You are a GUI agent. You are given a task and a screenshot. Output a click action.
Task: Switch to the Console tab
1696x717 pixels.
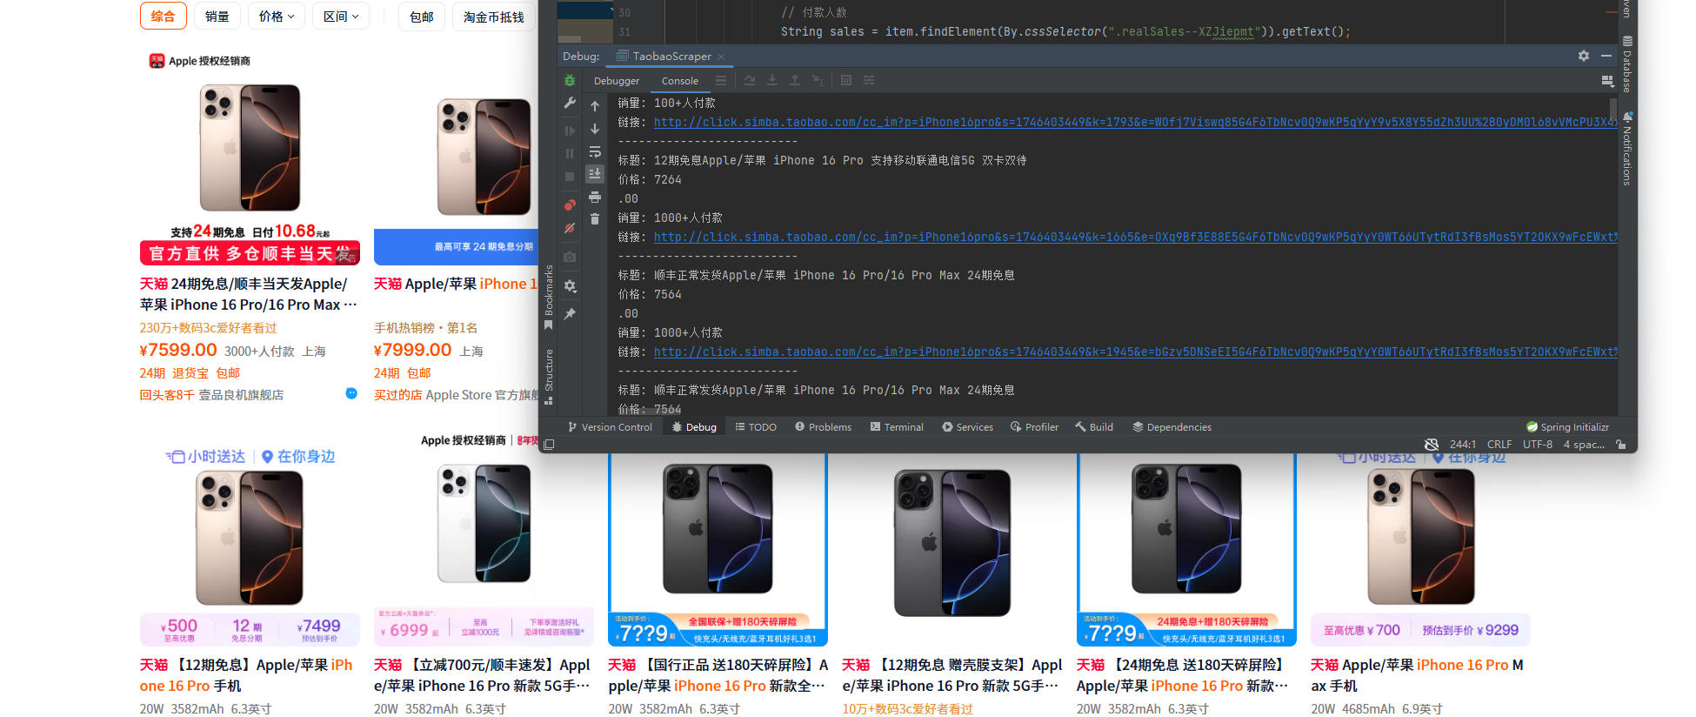point(680,81)
